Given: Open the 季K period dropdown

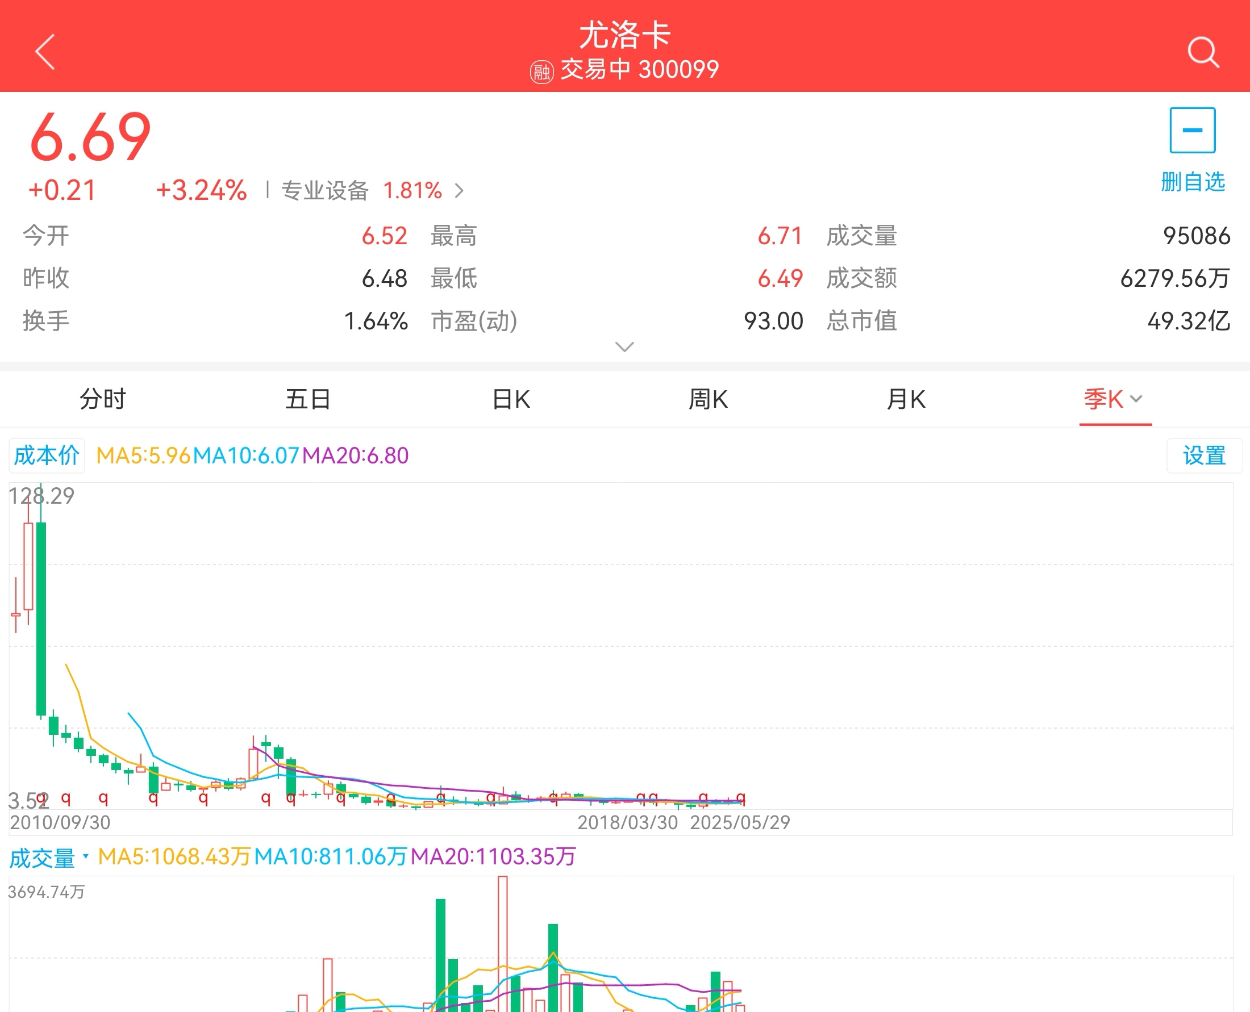Looking at the screenshot, I should coord(1114,399).
